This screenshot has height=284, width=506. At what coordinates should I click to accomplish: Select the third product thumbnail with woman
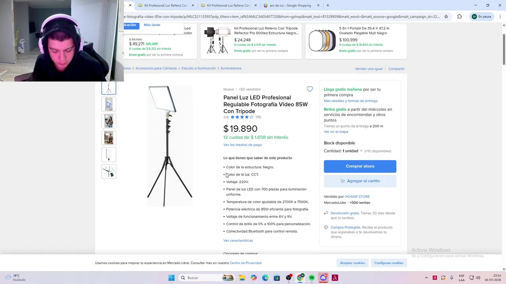pyautogui.click(x=109, y=121)
